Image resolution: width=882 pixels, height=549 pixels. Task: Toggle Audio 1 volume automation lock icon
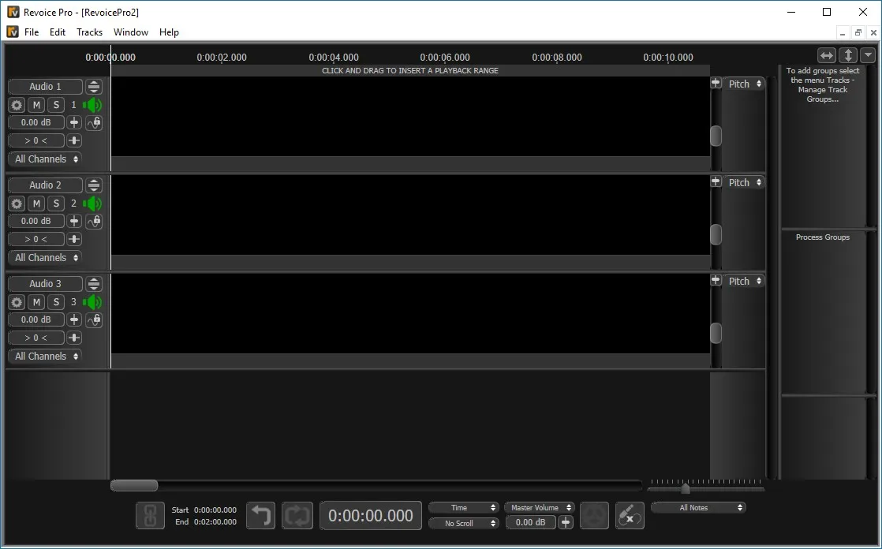pos(95,122)
